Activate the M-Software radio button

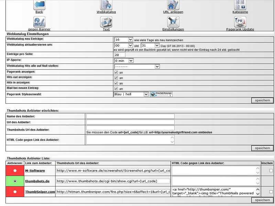point(15,171)
